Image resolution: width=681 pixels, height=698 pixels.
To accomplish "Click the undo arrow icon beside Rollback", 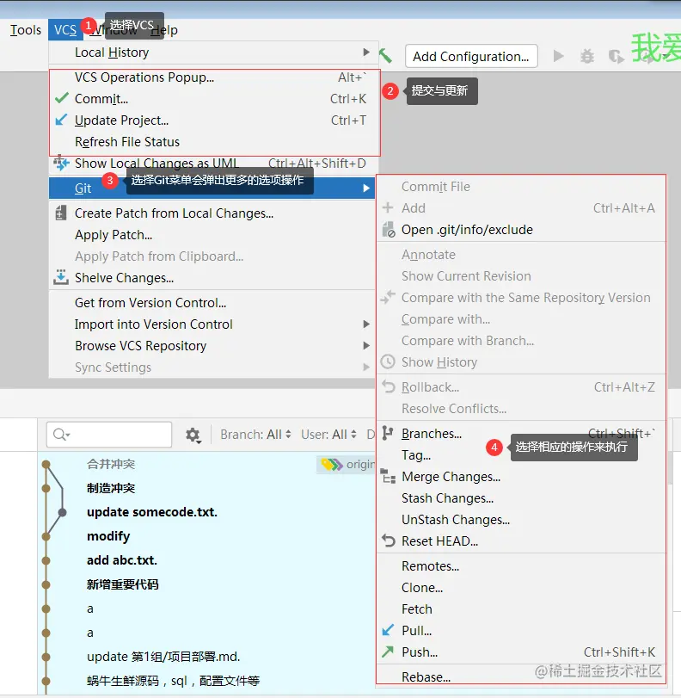I will click(389, 386).
